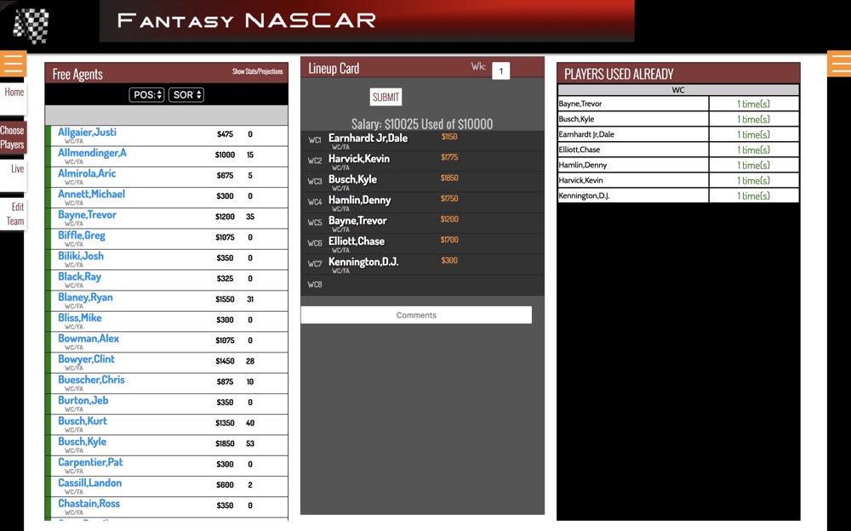Click Hamlin,Denny in Players Used Already

click(x=583, y=165)
